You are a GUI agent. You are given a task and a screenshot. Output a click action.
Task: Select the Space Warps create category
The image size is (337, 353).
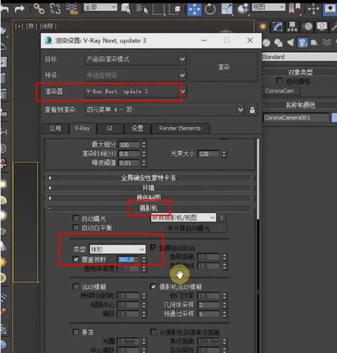[327, 42]
